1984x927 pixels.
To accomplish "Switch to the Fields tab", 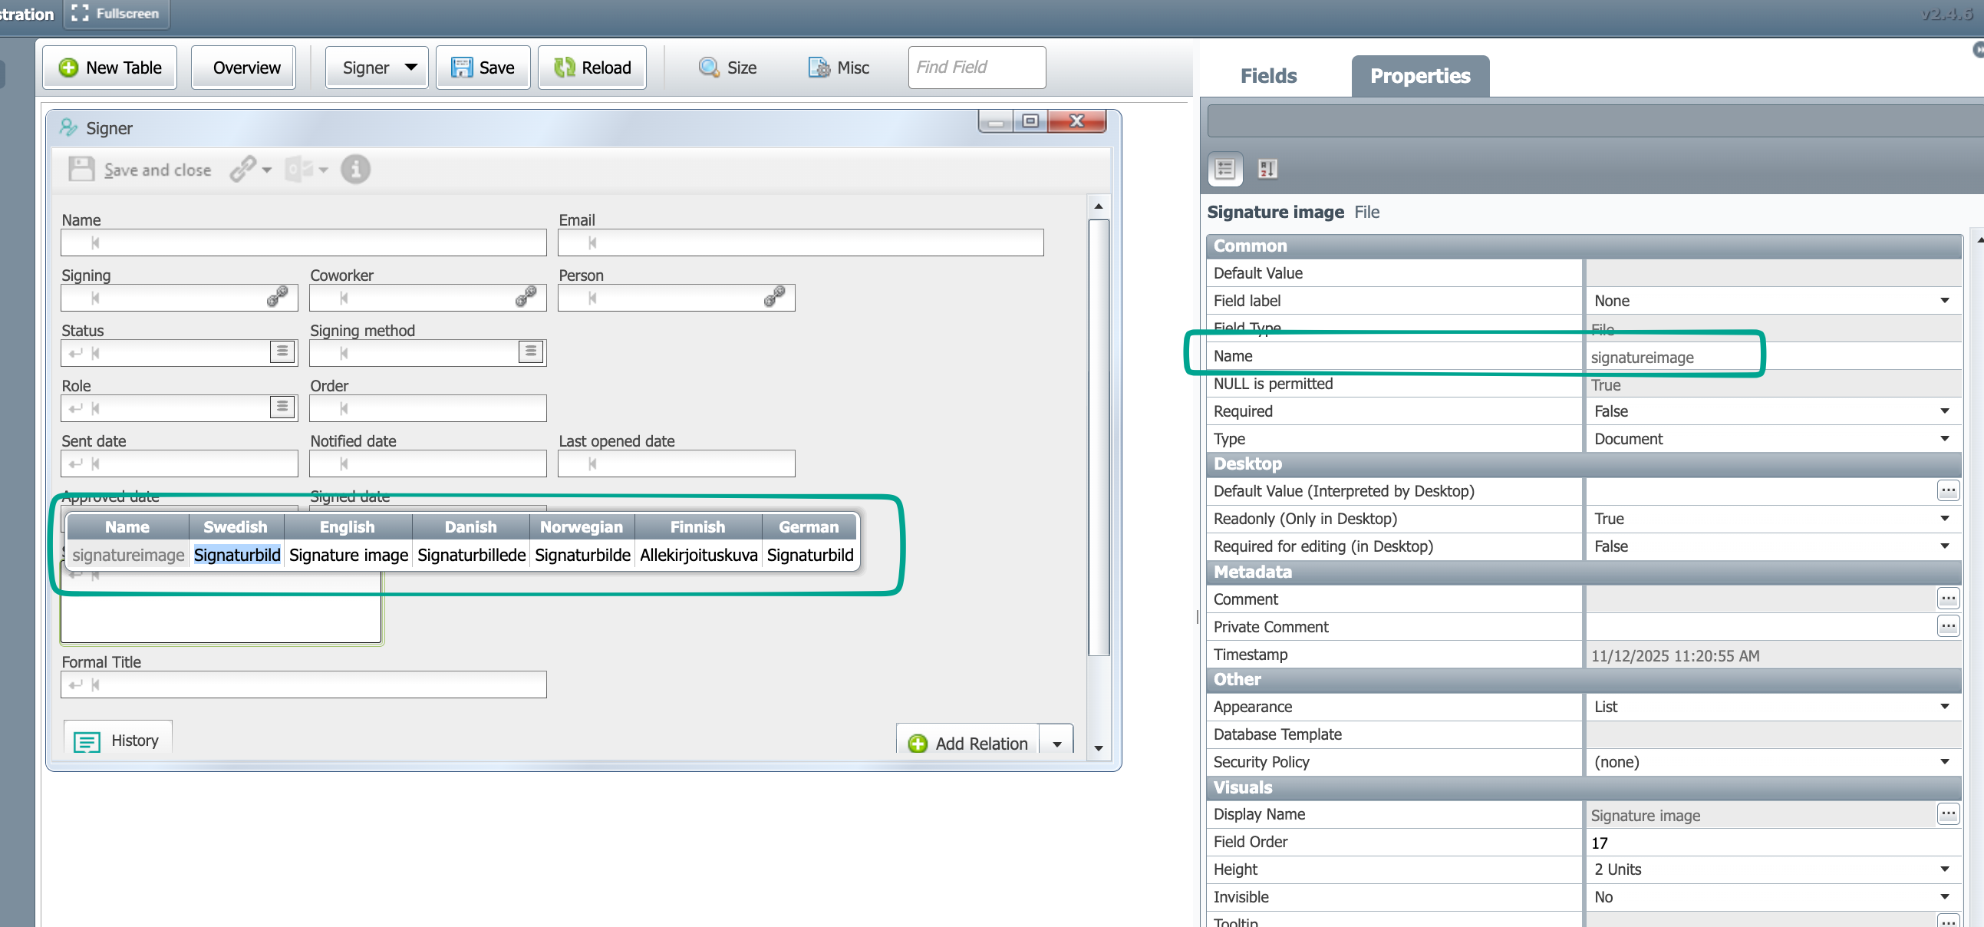I will (1267, 76).
